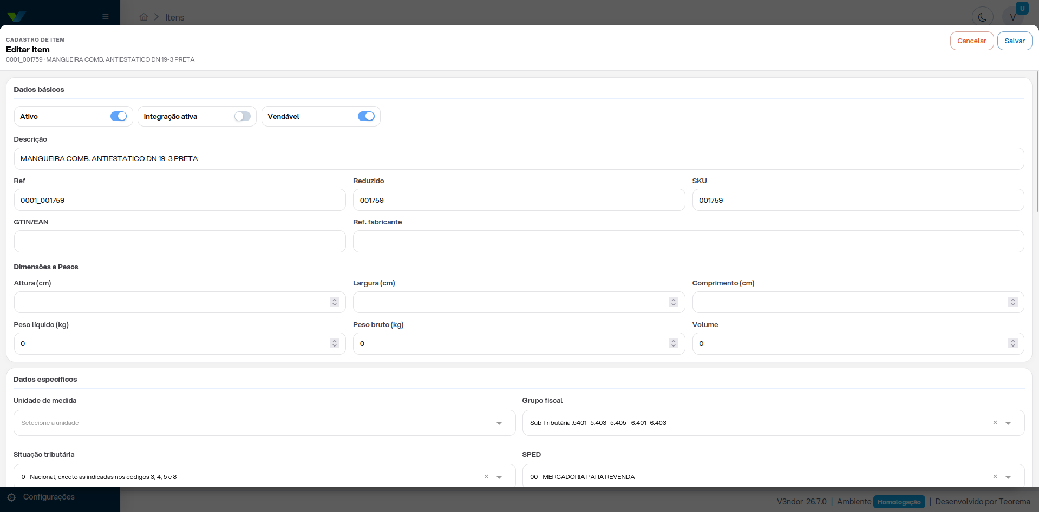Viewport: 1039px width, 512px height.
Task: Click the Reduzido input field
Action: click(519, 200)
